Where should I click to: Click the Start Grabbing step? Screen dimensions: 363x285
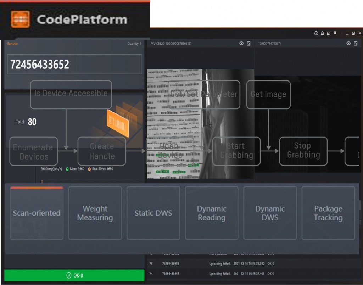point(236,151)
